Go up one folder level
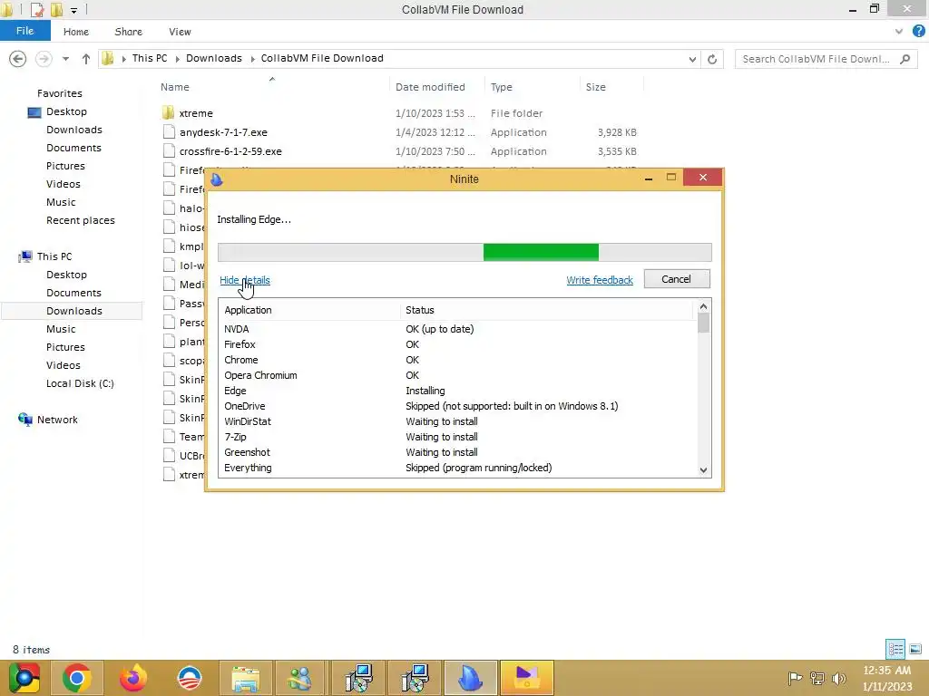 86,59
